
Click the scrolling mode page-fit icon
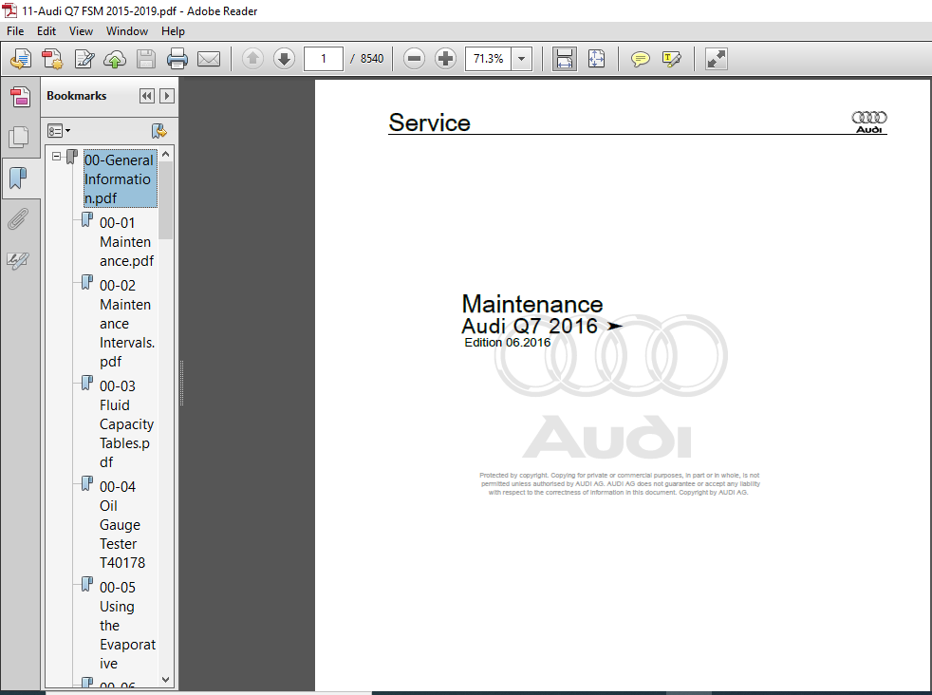(564, 59)
